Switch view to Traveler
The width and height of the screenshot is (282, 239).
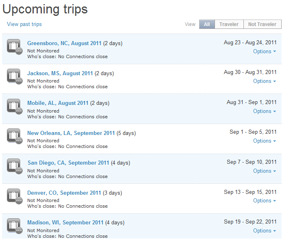[229, 24]
